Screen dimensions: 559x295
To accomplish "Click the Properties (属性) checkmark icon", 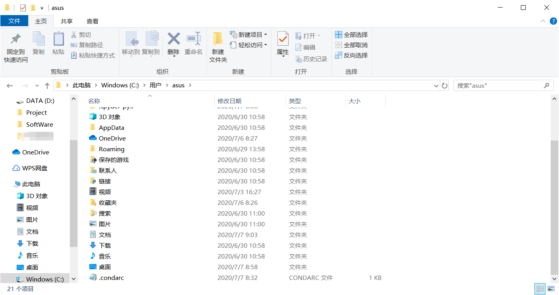I will coord(283,39).
